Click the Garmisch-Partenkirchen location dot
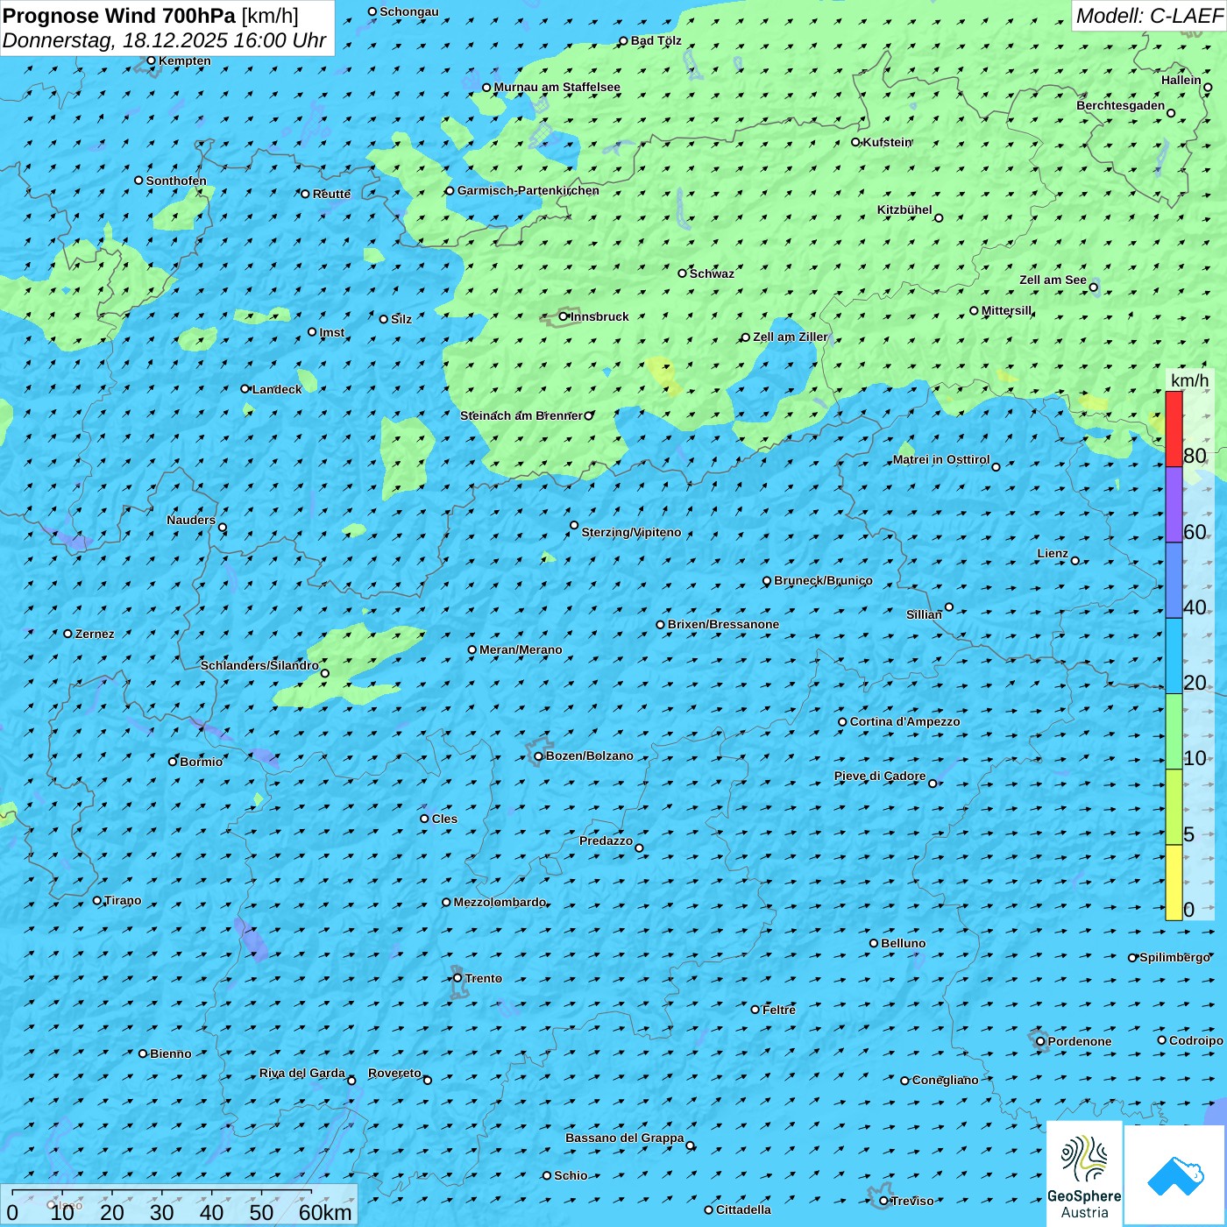 [450, 190]
